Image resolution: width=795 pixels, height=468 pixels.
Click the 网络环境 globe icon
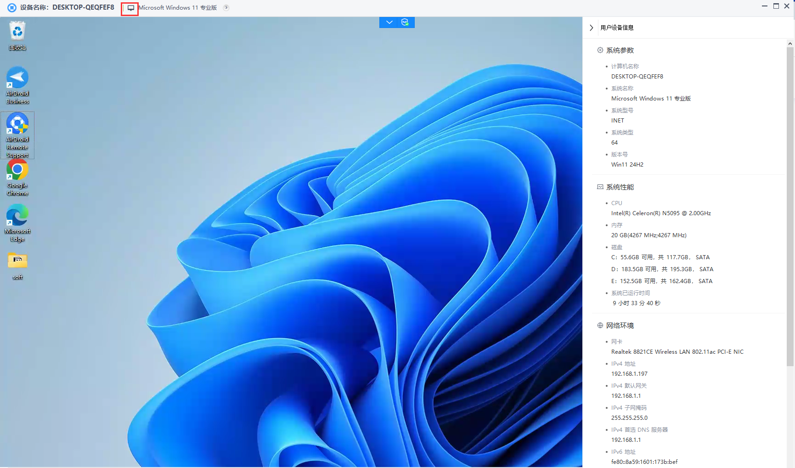[x=600, y=325]
